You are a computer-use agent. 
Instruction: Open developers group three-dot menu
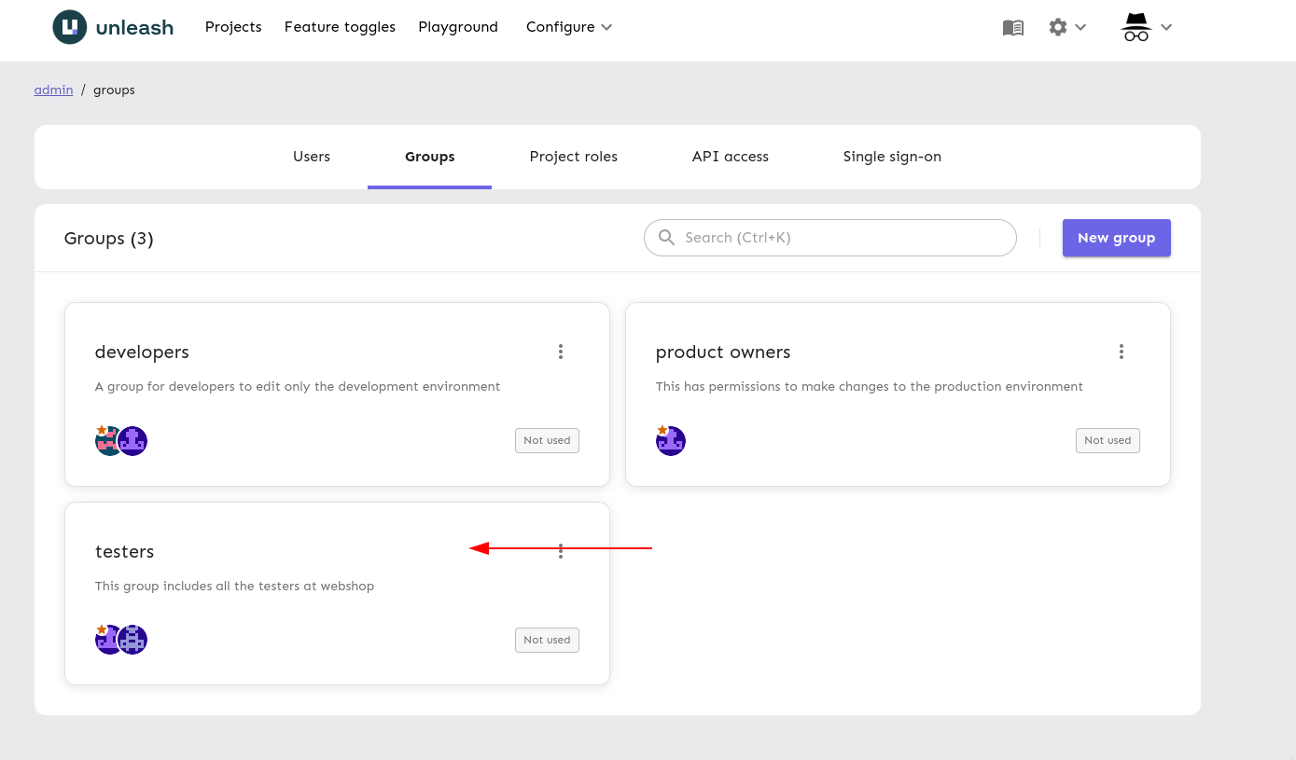561,352
